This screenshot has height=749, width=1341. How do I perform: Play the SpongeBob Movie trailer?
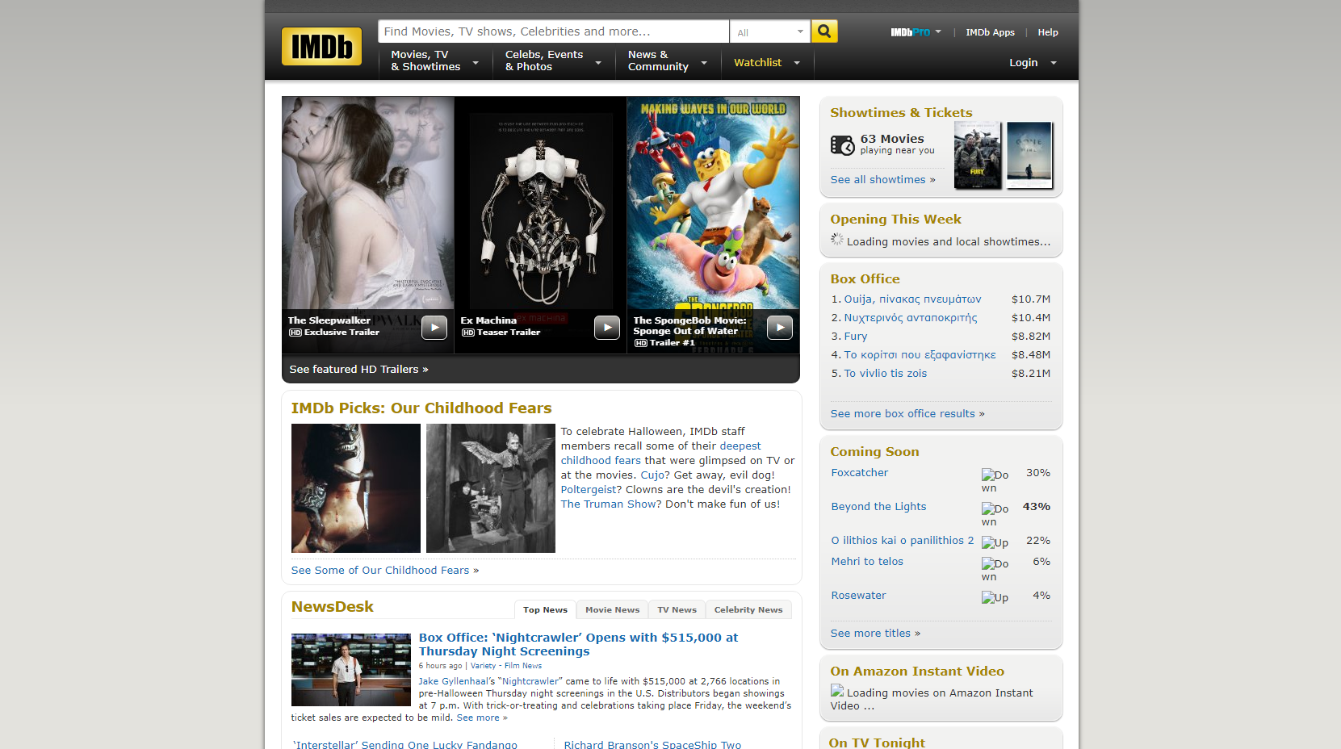(780, 328)
